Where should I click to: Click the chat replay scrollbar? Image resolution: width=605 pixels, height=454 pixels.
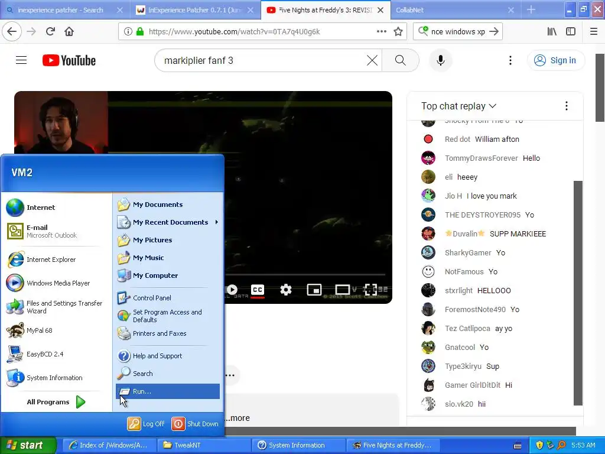[x=578, y=293]
